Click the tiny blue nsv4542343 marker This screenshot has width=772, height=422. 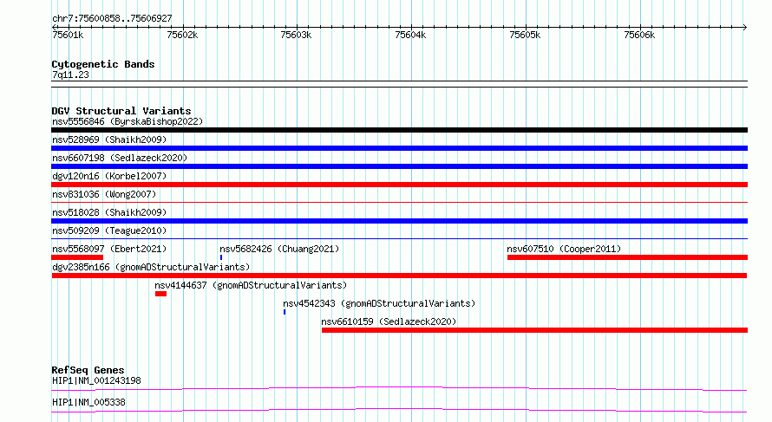click(285, 312)
